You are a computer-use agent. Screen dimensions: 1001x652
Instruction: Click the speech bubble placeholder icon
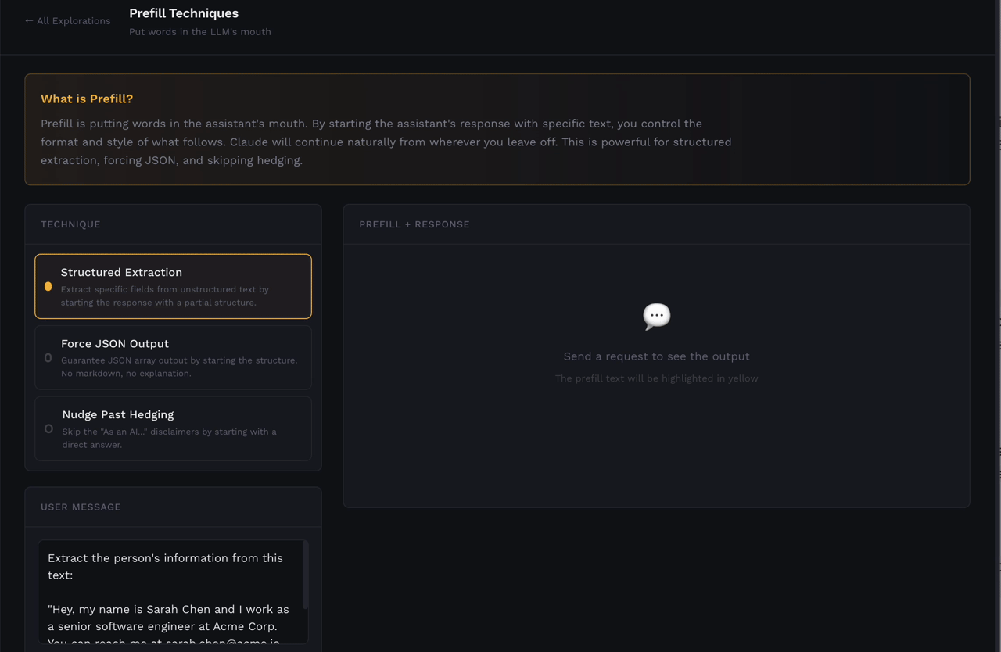pos(656,316)
